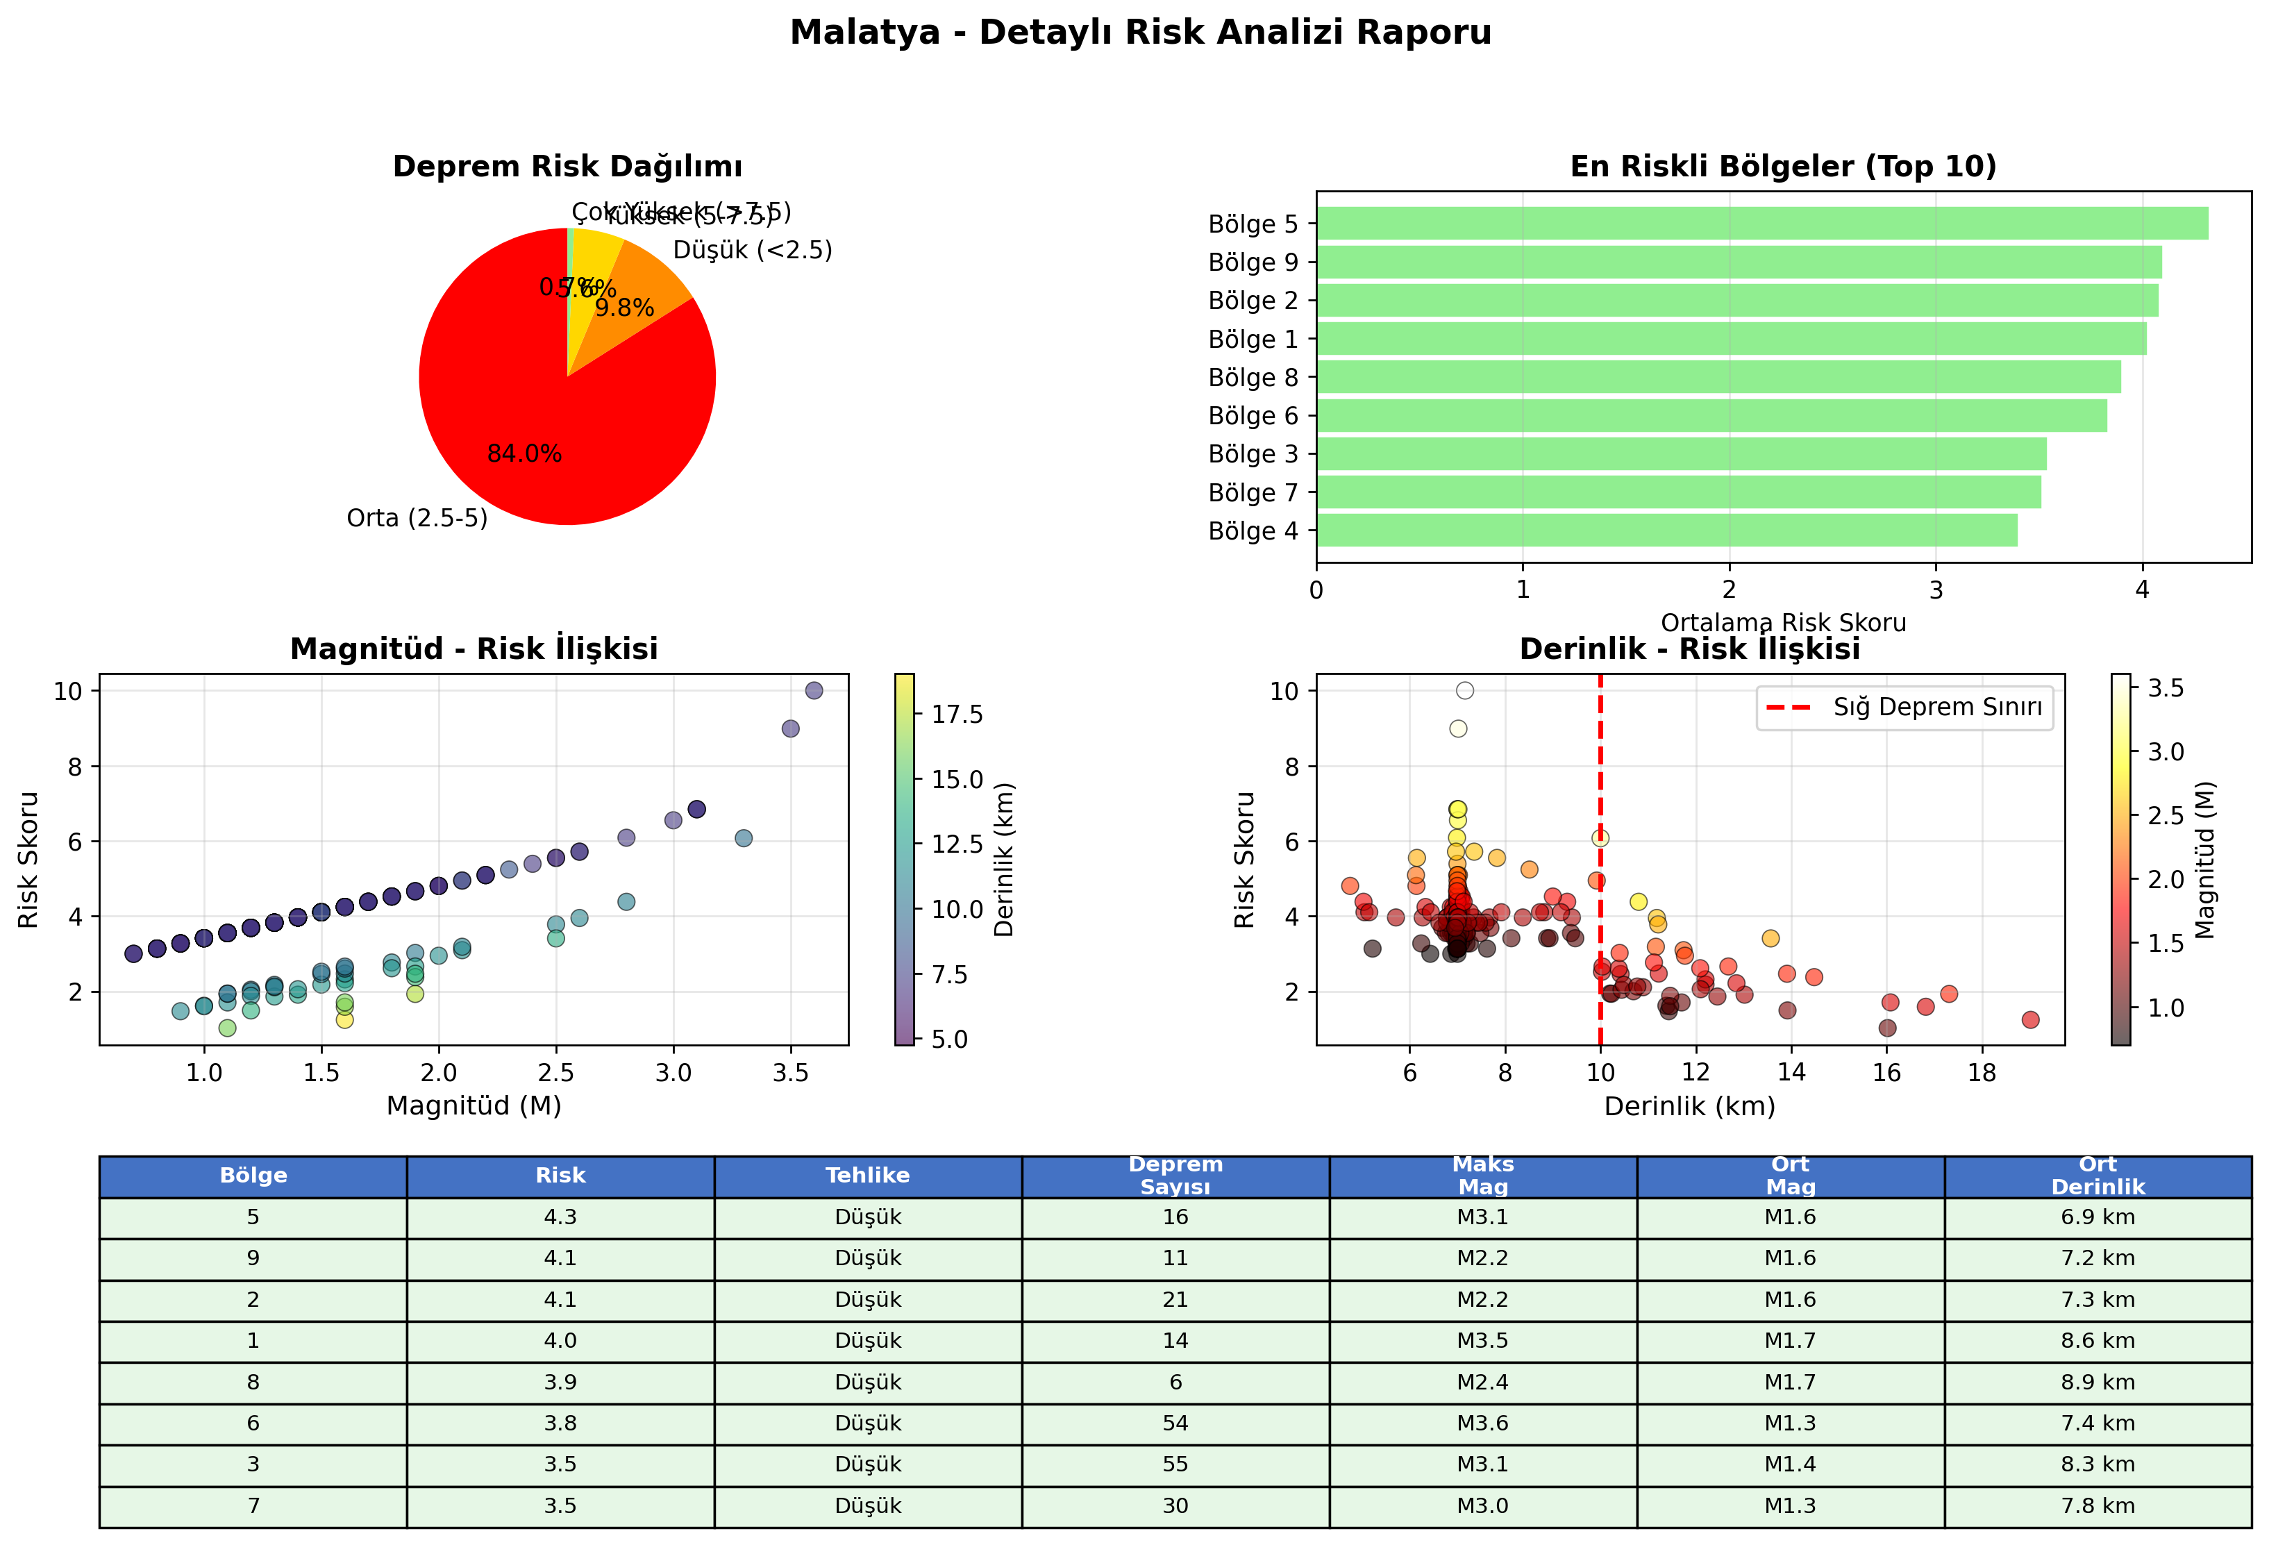This screenshot has height=1545, width=2269.
Task: Click the '3.9' risk cell
Action: click(560, 1383)
